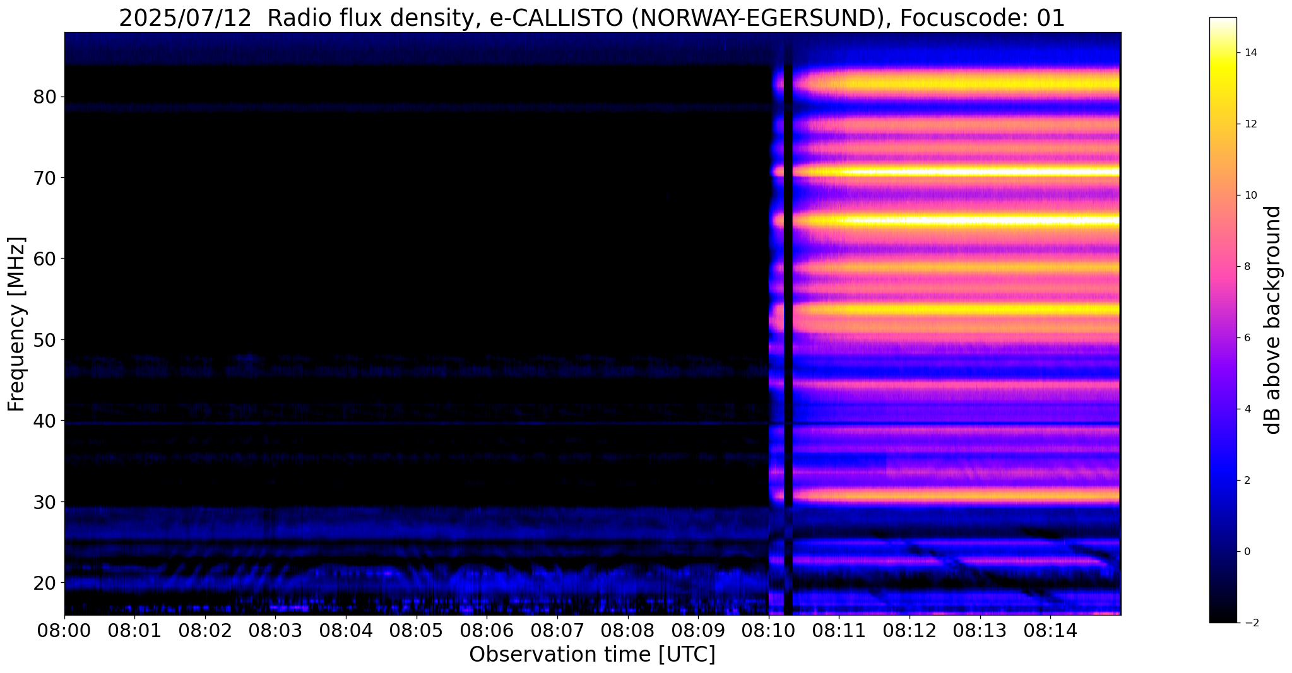Click the x-axis label 'Observation time [UTC]'
This screenshot has width=1292, height=673.
pyautogui.click(x=592, y=655)
